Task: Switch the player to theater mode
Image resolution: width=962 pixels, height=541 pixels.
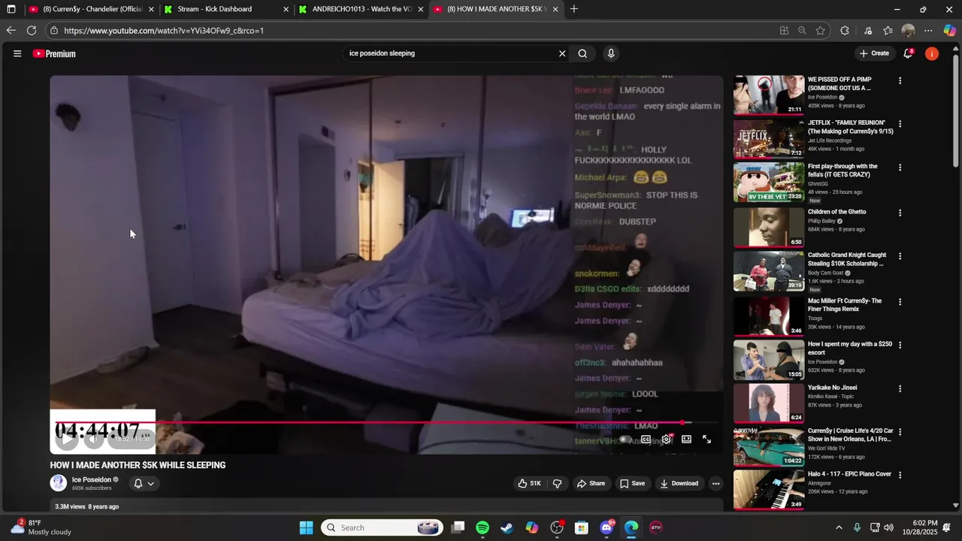Action: point(686,440)
